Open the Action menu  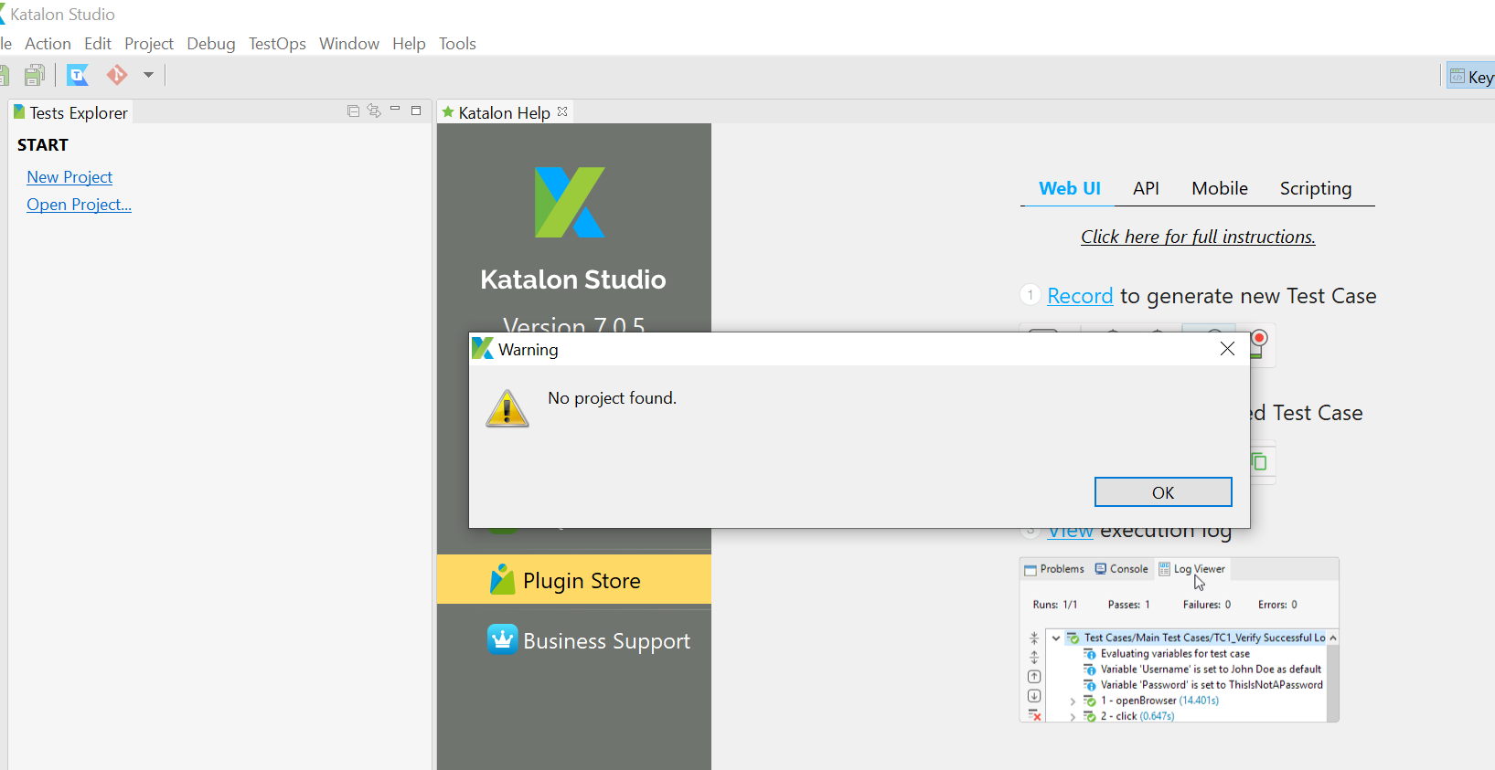48,44
